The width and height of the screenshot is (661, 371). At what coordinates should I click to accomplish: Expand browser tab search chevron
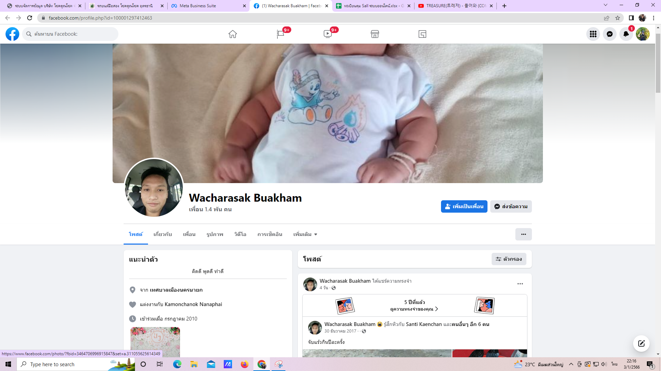click(605, 5)
